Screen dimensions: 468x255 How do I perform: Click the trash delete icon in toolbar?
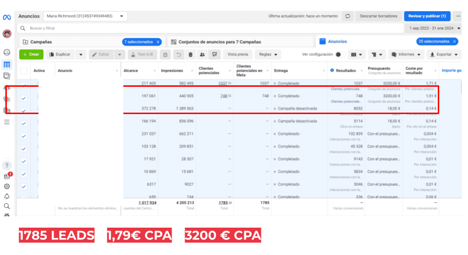click(x=190, y=55)
